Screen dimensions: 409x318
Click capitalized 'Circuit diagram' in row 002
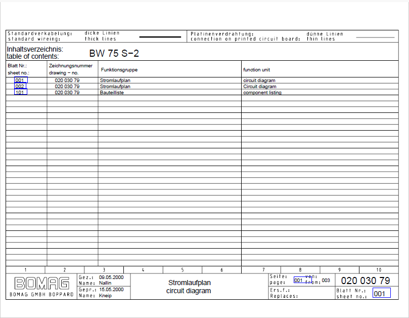[x=260, y=86]
